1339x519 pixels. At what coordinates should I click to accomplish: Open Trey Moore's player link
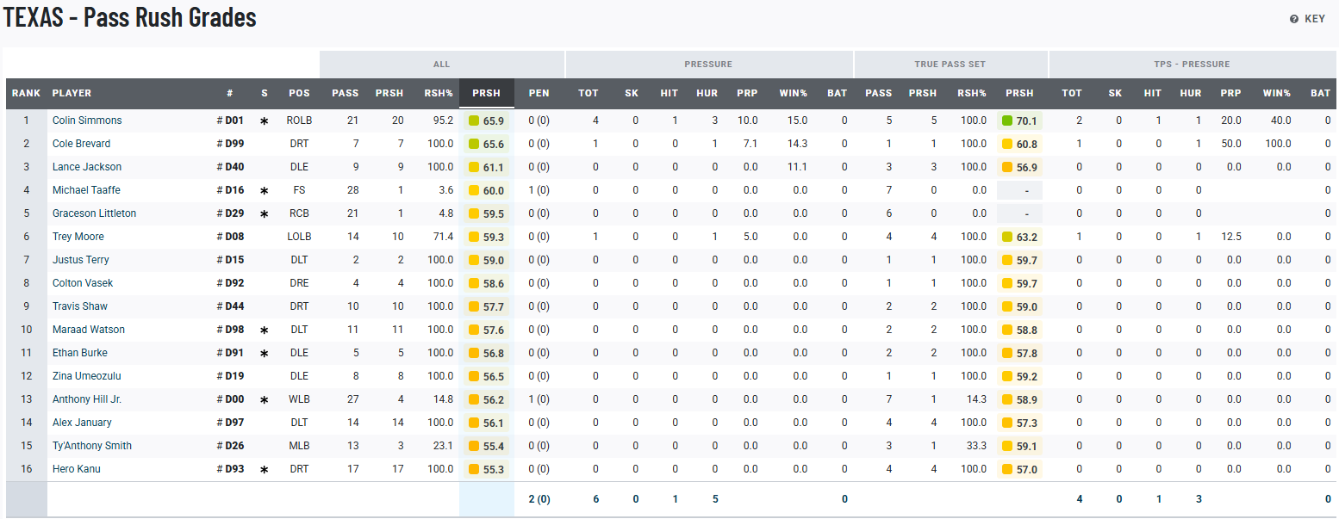tap(78, 237)
